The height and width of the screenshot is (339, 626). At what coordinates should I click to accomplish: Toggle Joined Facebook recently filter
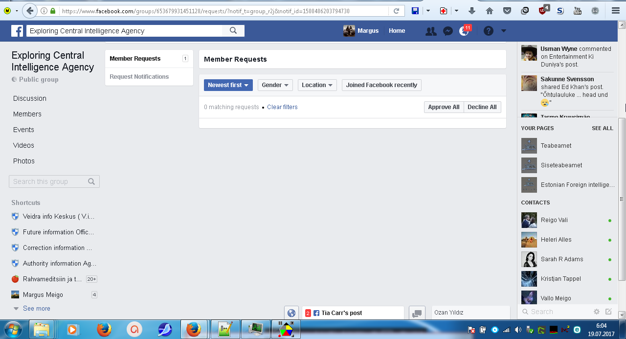[x=381, y=85]
